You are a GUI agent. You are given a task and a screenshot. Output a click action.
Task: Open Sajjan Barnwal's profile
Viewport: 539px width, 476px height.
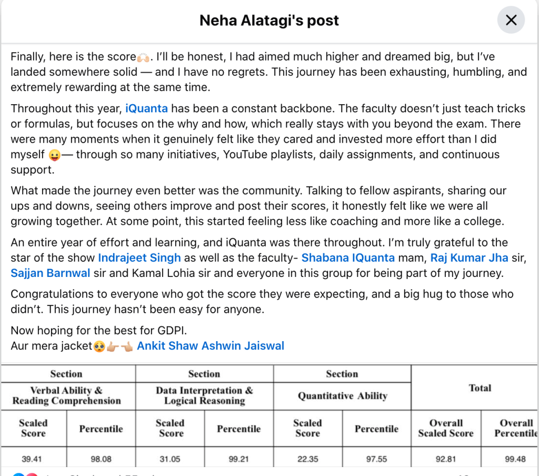pyautogui.click(x=51, y=273)
